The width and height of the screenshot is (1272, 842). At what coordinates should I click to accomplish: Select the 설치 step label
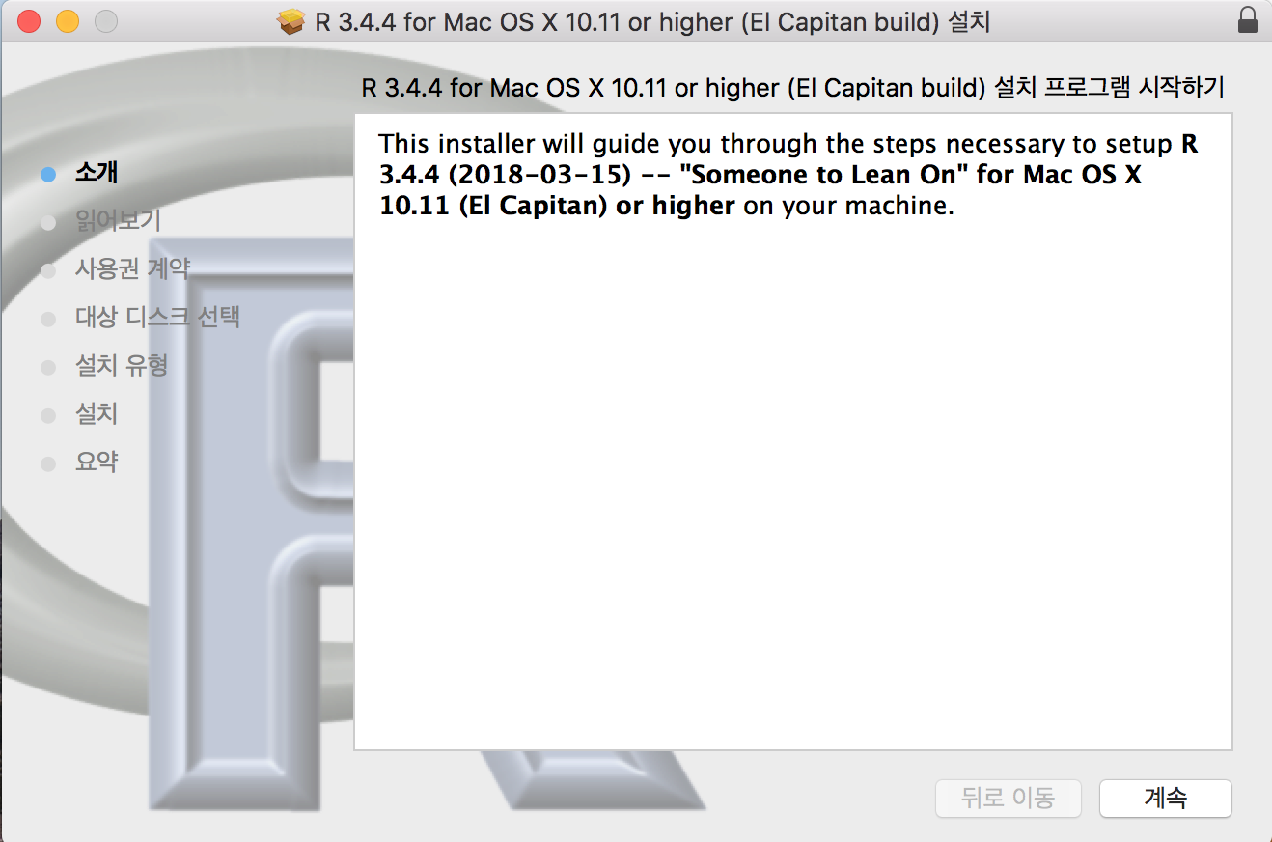97,413
